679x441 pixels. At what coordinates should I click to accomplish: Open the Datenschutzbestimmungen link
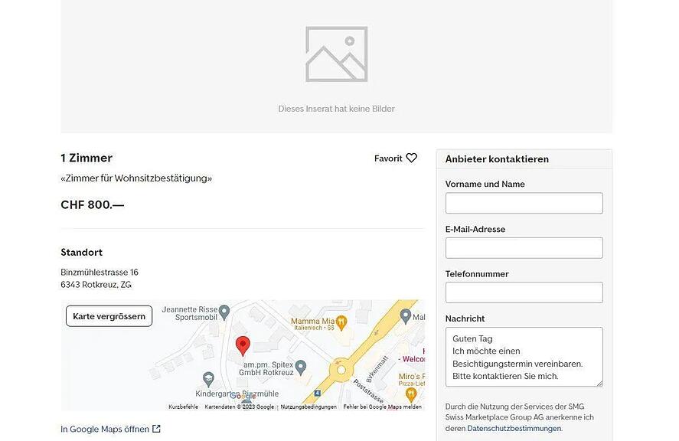(x=514, y=429)
